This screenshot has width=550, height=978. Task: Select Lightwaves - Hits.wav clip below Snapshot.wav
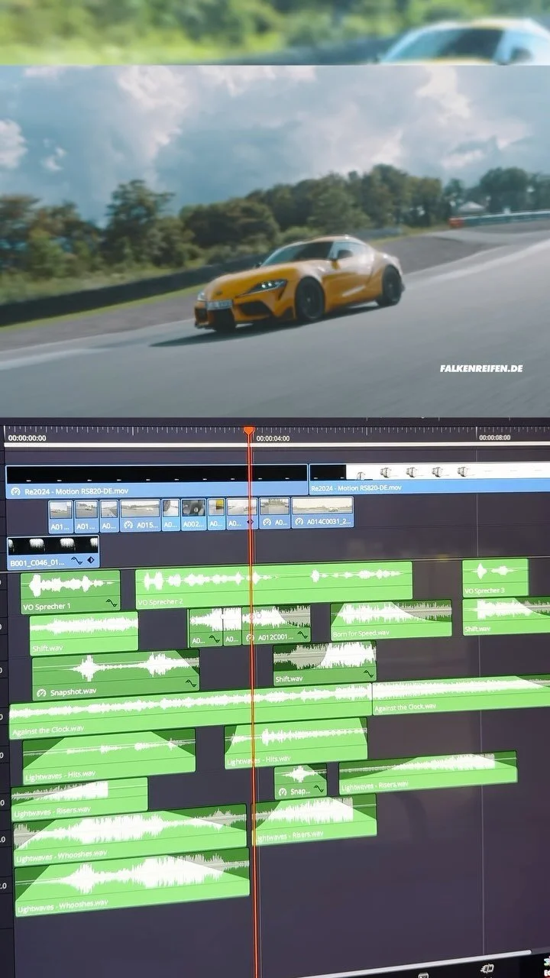pos(109,756)
